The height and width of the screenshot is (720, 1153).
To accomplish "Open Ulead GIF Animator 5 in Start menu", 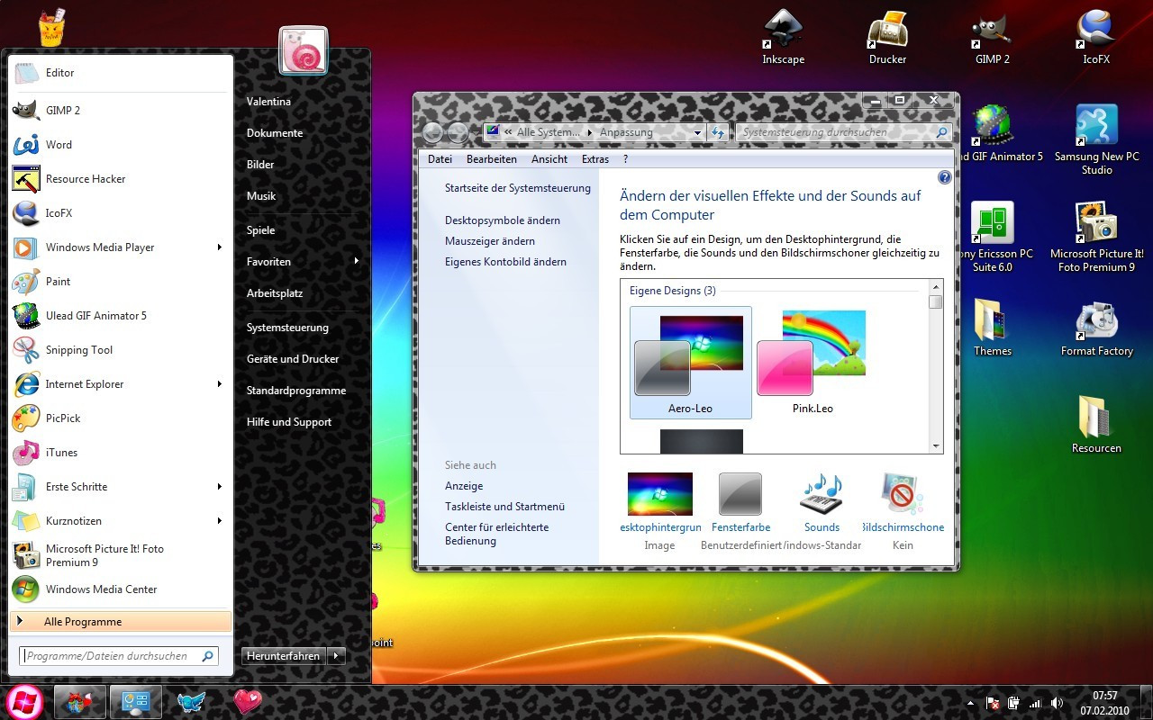I will click(x=120, y=315).
